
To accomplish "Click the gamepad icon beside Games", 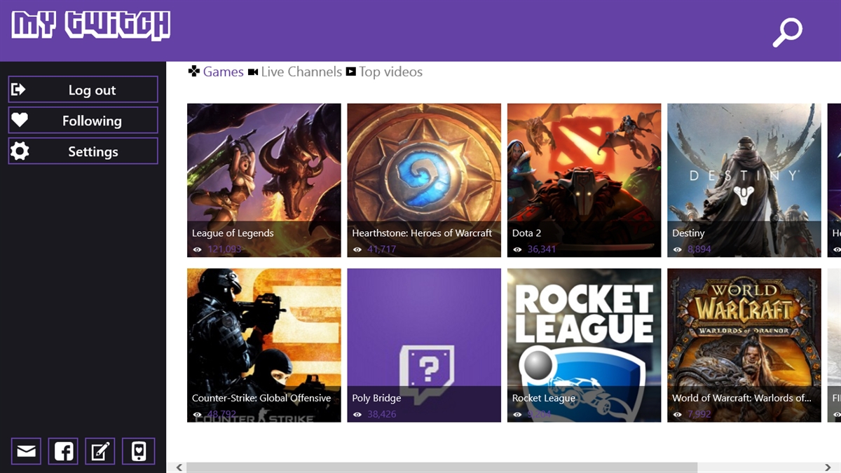I will tap(194, 71).
